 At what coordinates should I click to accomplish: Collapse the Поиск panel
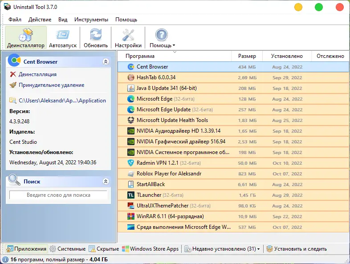point(106,181)
